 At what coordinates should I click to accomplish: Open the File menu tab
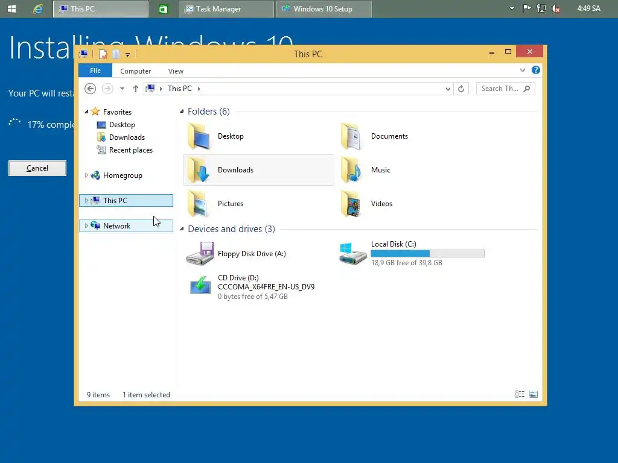(x=95, y=71)
